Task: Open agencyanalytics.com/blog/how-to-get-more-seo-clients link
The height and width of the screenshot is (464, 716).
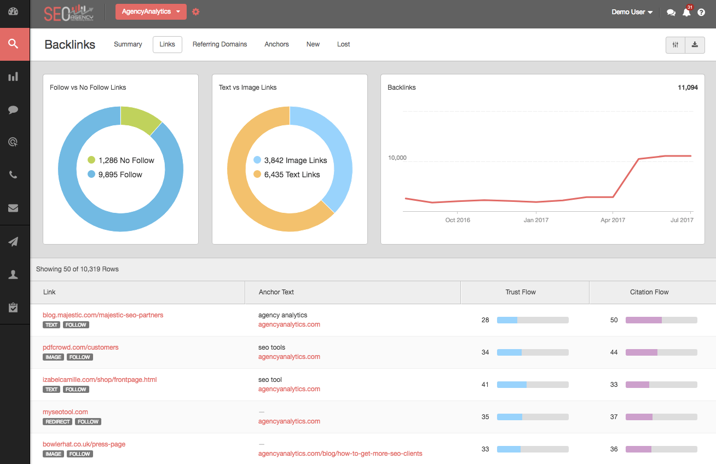Action: 340,454
